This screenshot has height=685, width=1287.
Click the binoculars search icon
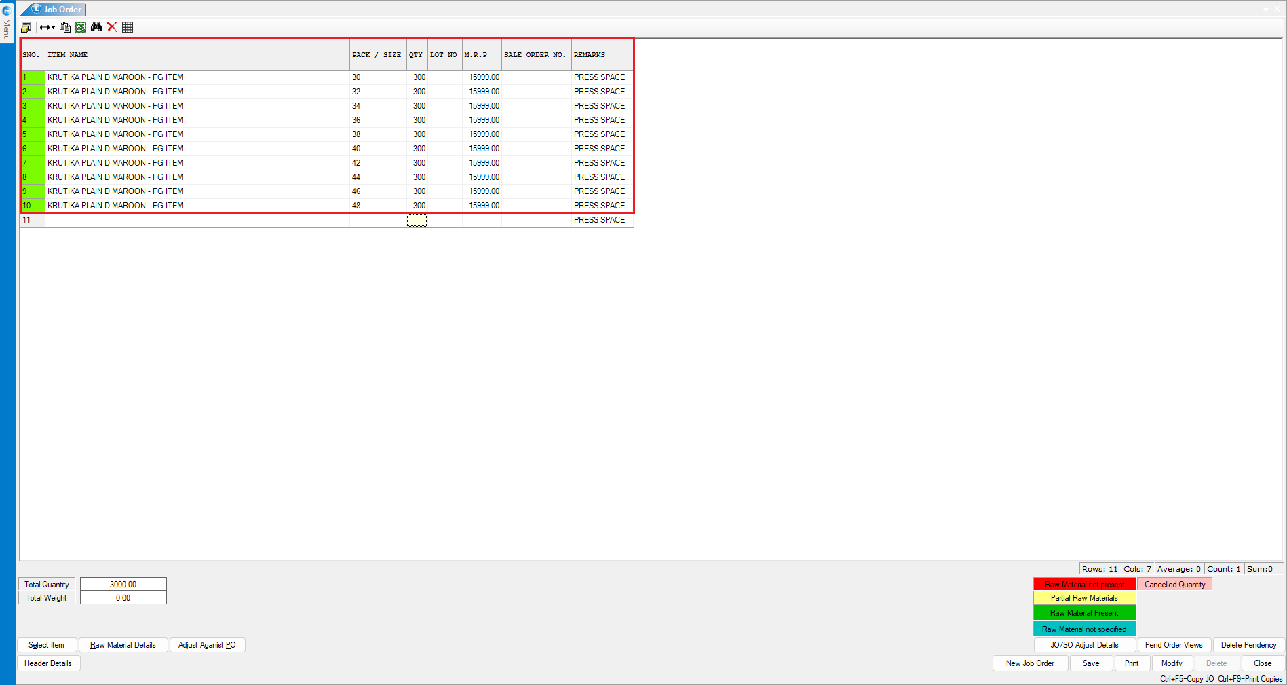click(96, 27)
